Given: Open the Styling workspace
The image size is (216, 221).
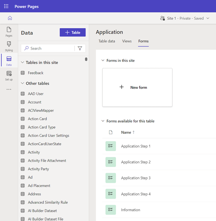Looking at the screenshot, I should (9, 46).
